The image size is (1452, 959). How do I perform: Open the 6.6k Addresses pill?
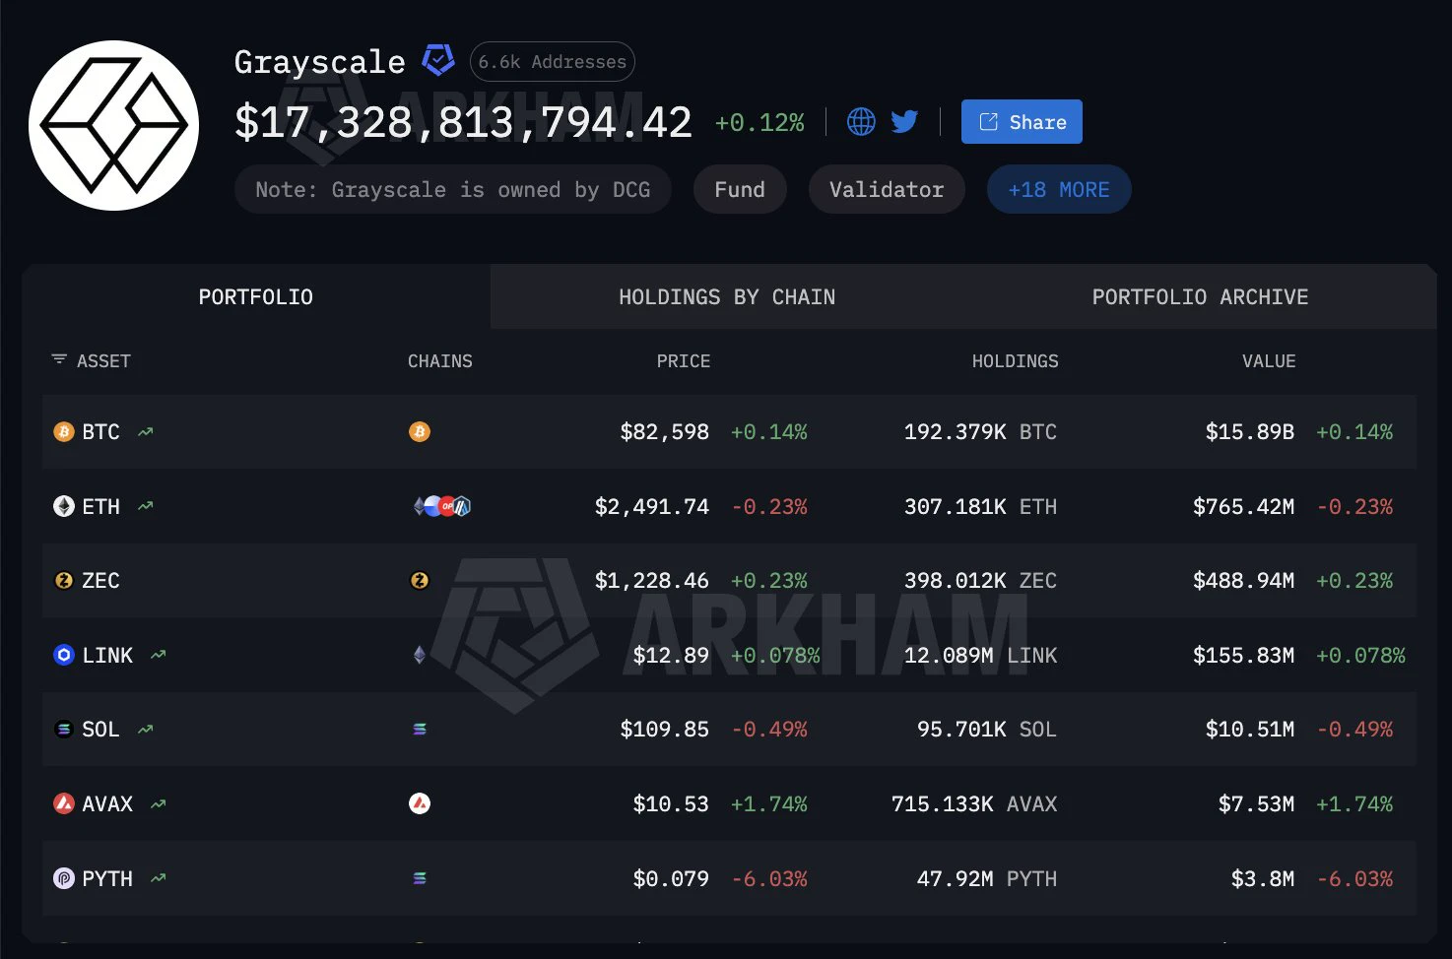pyautogui.click(x=553, y=62)
